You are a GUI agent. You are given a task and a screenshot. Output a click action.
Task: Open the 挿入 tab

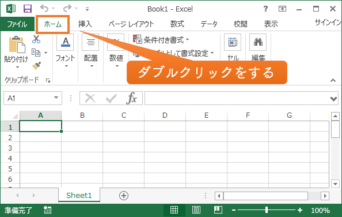85,24
